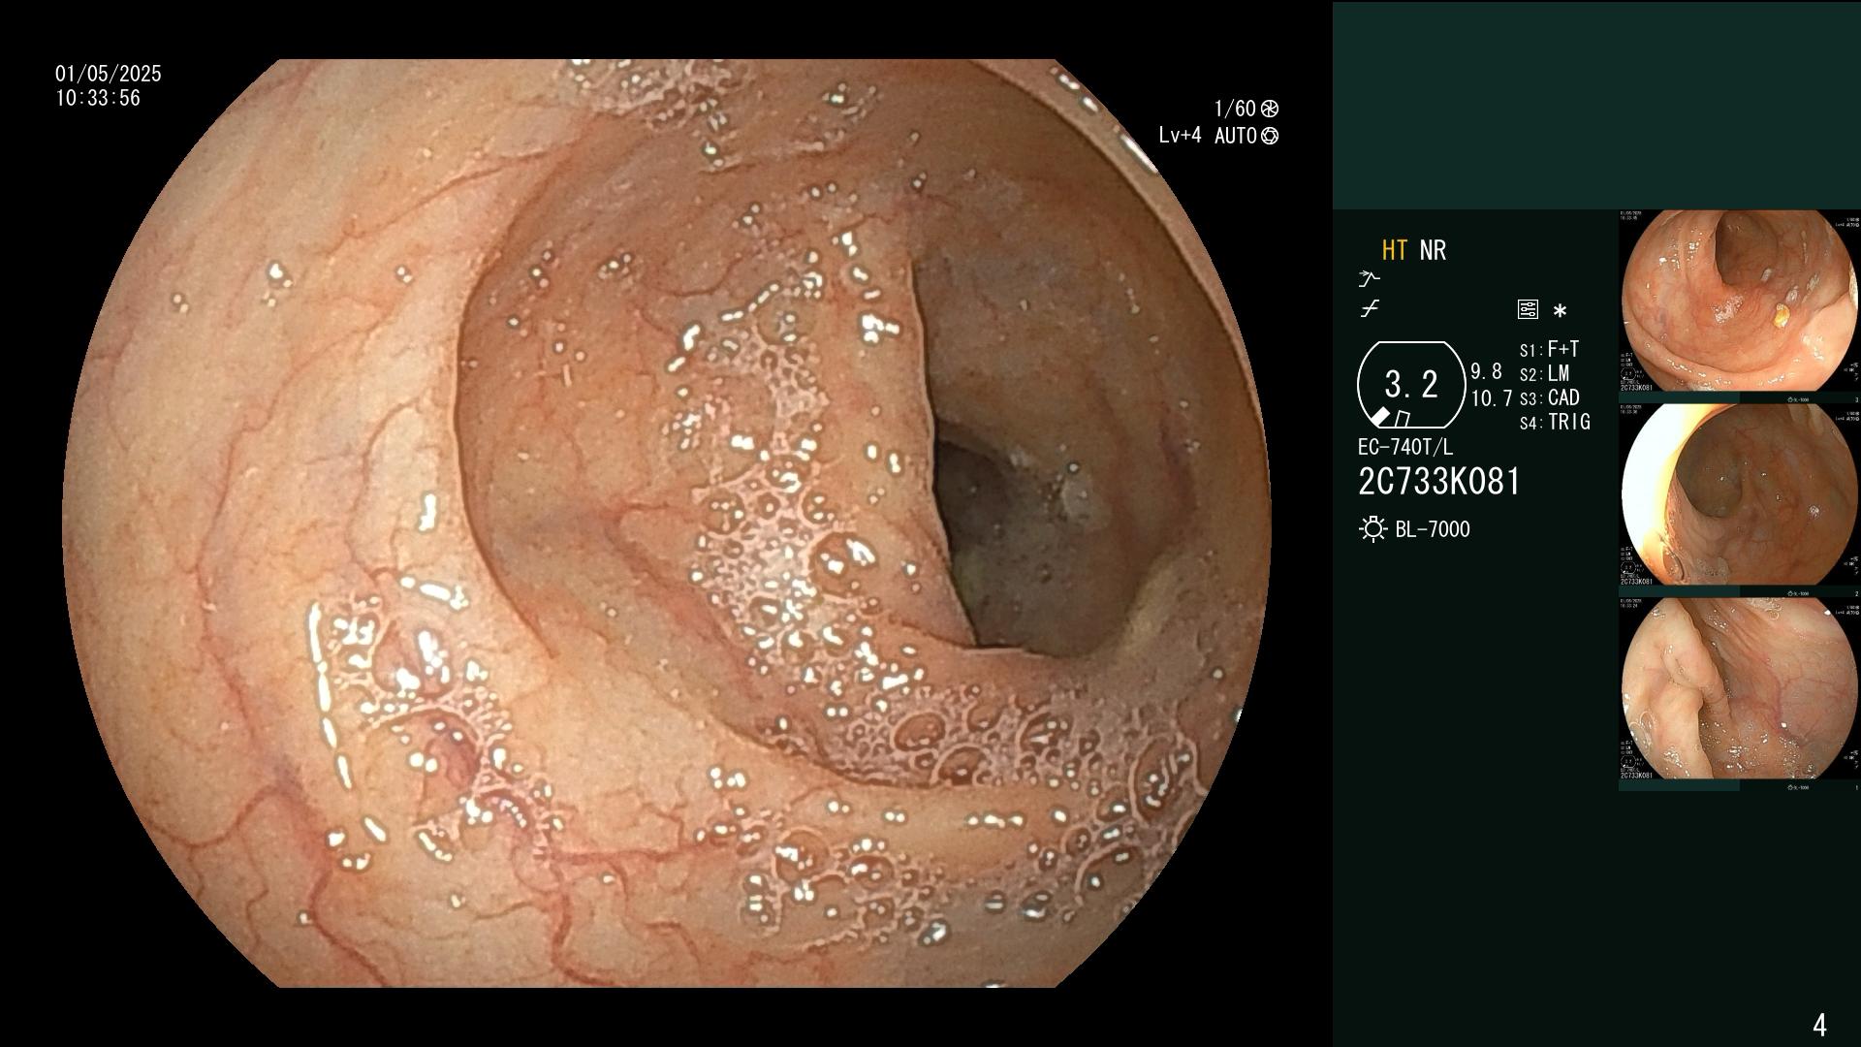Click the fan icon next to 1/60
The height and width of the screenshot is (1047, 1861).
pos(1270,109)
